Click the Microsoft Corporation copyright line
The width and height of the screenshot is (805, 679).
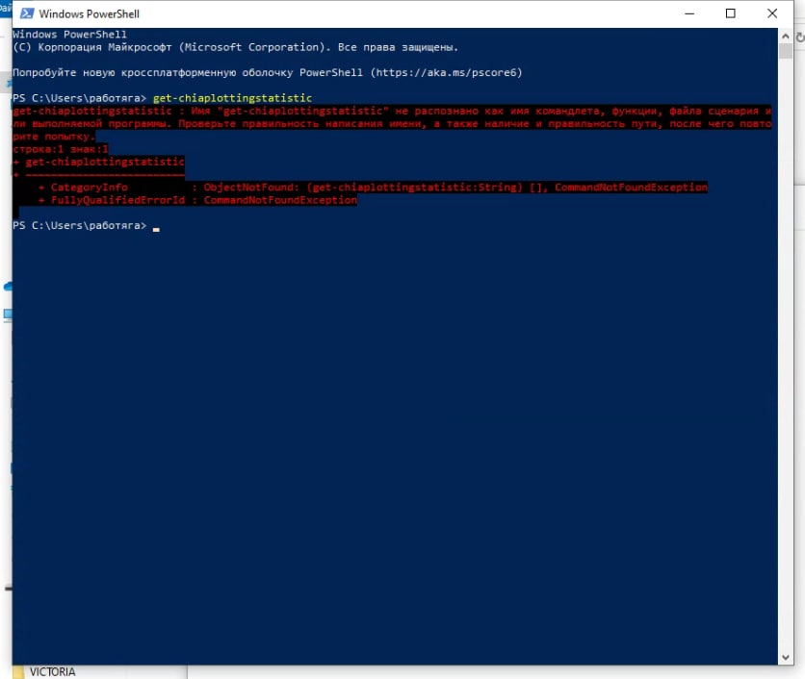[x=235, y=47]
